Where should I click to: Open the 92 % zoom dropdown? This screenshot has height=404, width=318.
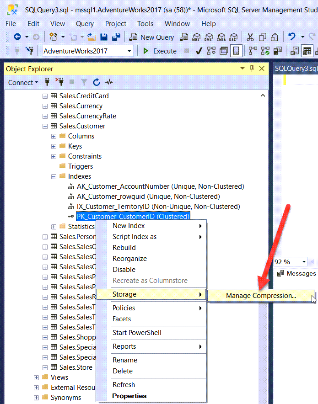[304, 262]
